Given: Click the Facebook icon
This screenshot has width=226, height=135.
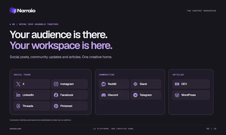Looking at the screenshot, I should pos(56,95).
